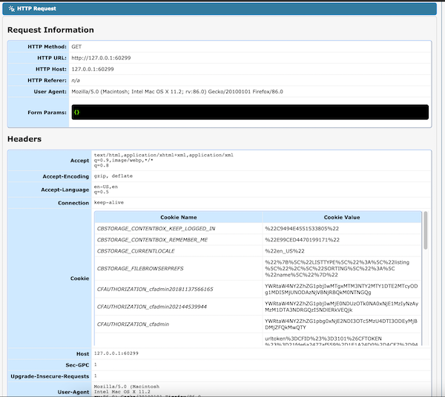The image size is (445, 397).
Task: Click the cookie table scrollbar thumb
Action: point(426,230)
